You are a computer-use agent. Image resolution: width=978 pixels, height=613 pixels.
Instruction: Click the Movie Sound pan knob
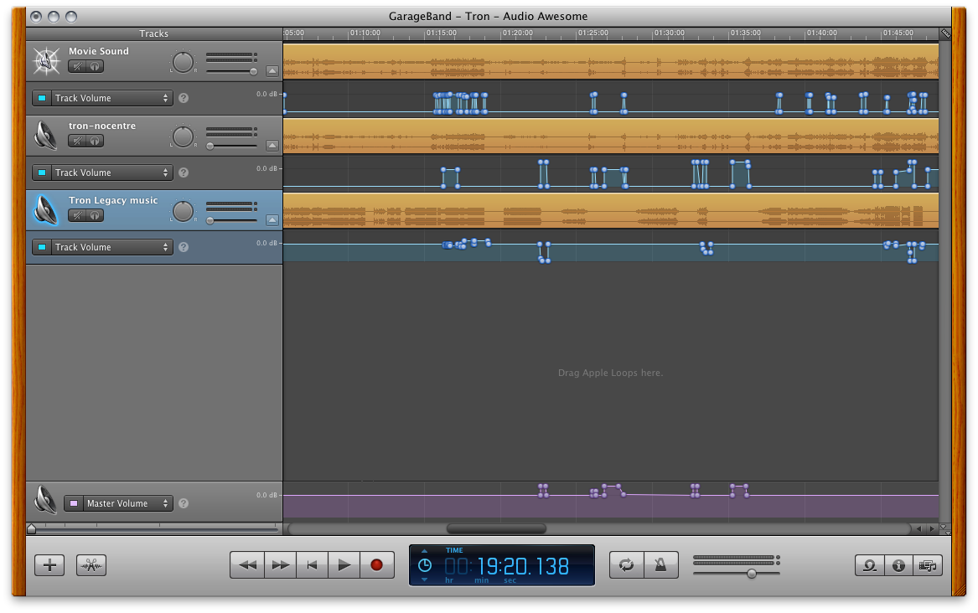point(183,62)
